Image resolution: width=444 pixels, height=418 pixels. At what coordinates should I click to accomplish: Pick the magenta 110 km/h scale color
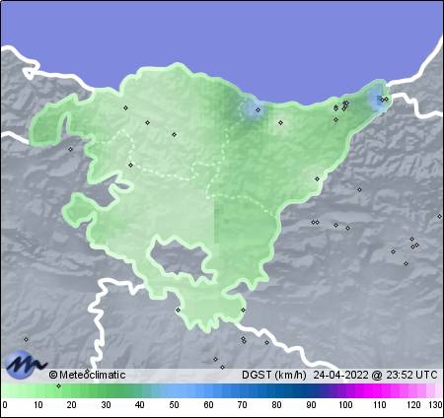click(x=379, y=390)
